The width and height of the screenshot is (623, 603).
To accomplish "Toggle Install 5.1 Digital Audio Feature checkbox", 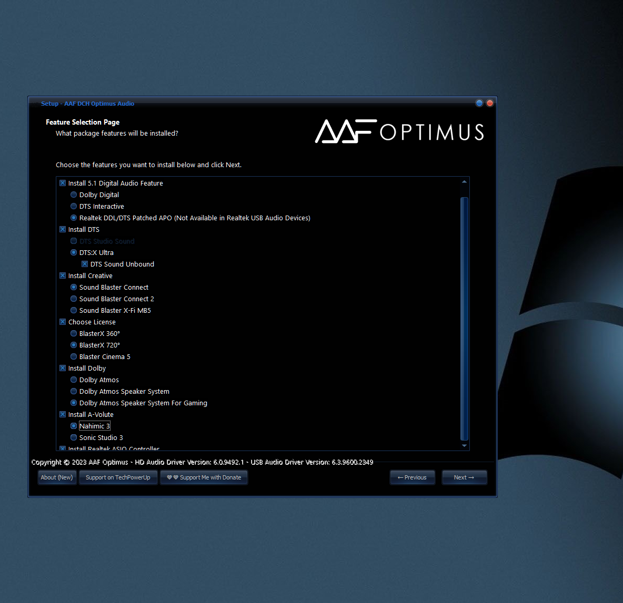I will click(63, 183).
